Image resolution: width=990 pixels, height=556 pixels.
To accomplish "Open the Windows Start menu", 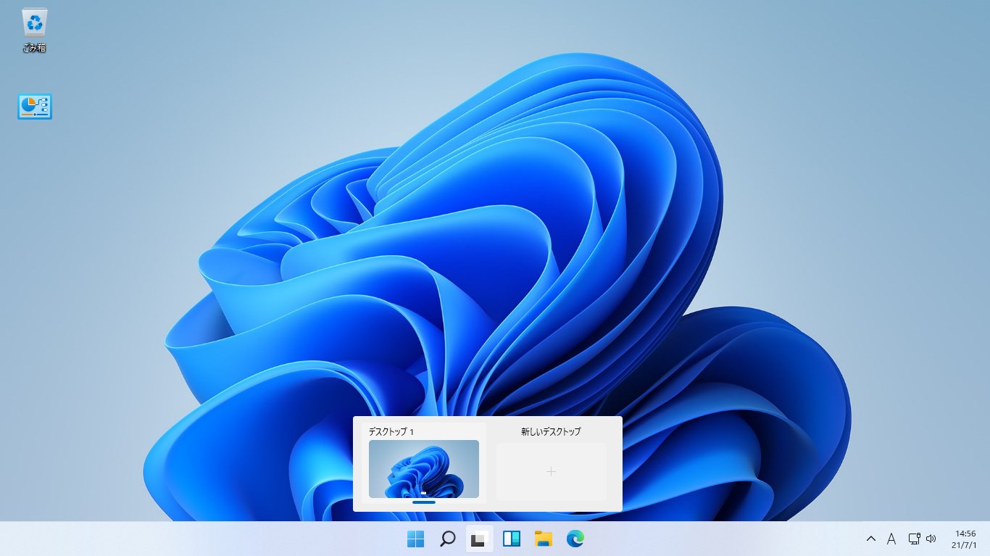I will tap(416, 539).
